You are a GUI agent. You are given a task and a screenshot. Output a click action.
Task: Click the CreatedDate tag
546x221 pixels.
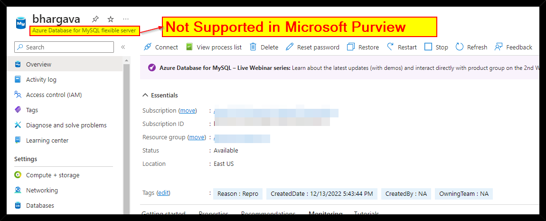(322, 193)
